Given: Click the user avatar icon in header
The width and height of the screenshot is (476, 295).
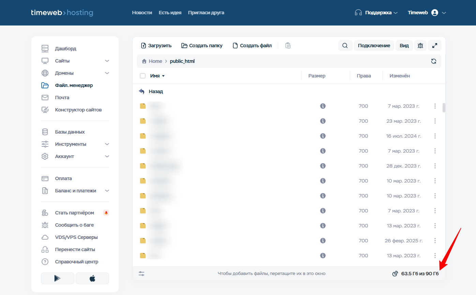Looking at the screenshot, I should pyautogui.click(x=434, y=13).
